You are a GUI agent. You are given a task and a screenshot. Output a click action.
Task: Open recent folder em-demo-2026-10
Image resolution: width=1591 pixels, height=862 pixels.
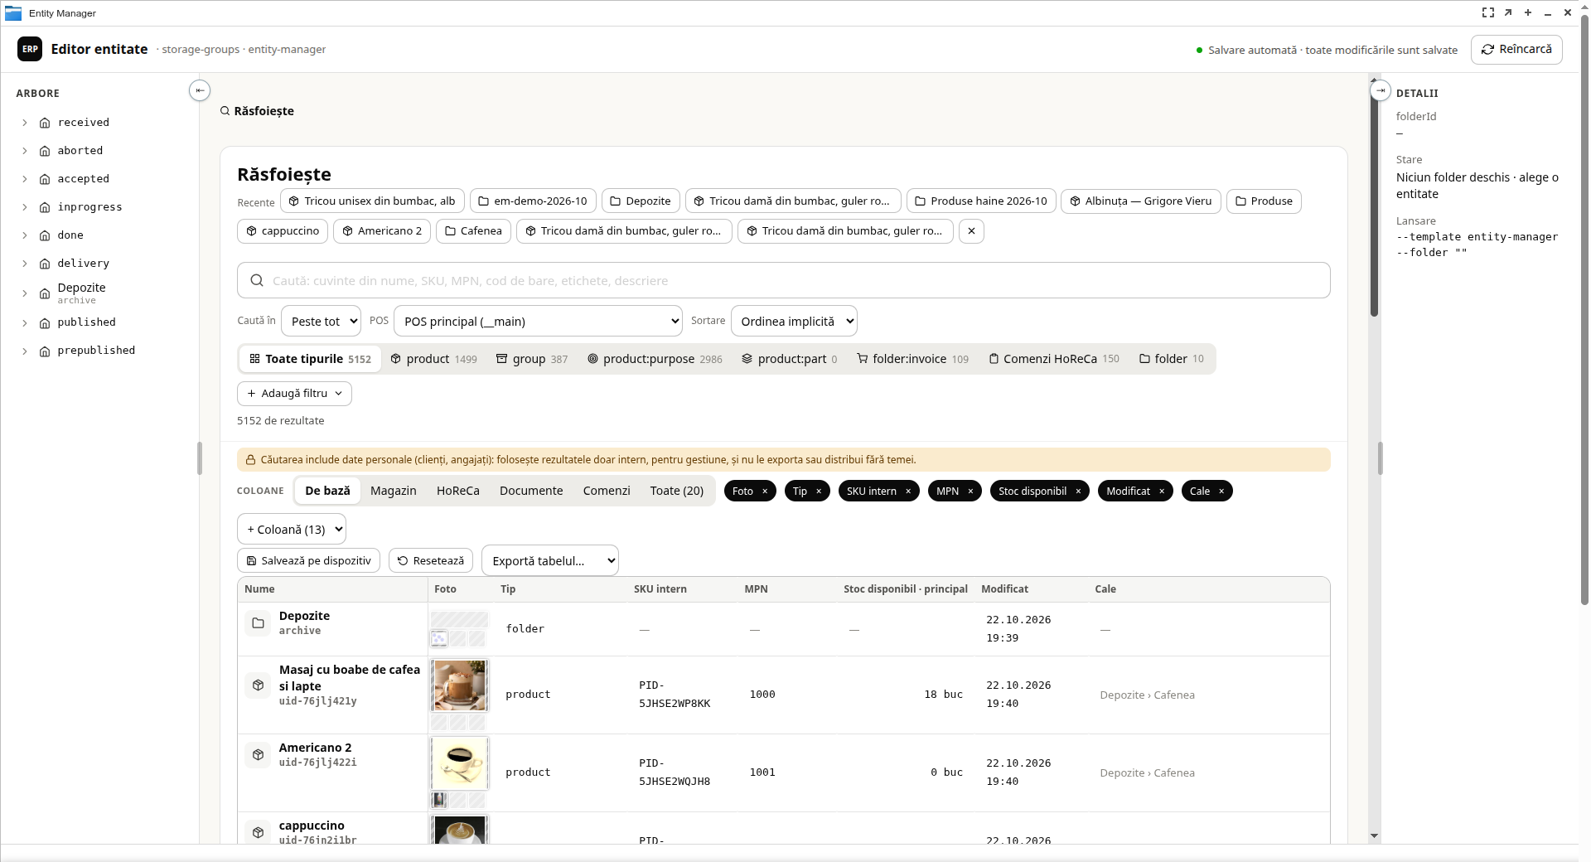(533, 201)
